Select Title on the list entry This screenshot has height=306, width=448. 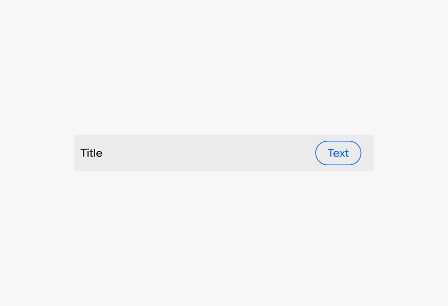[91, 153]
